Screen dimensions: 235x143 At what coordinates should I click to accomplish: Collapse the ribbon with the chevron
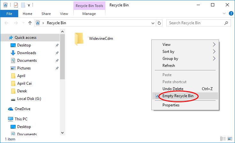[223, 14]
